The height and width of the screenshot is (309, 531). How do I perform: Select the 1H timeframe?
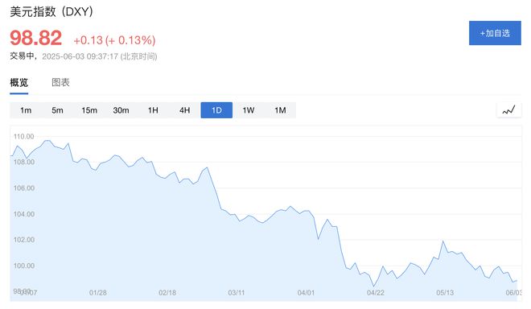tap(153, 110)
